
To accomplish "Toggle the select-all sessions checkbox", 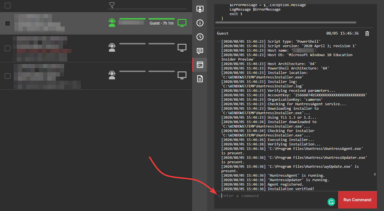I will (8, 6).
